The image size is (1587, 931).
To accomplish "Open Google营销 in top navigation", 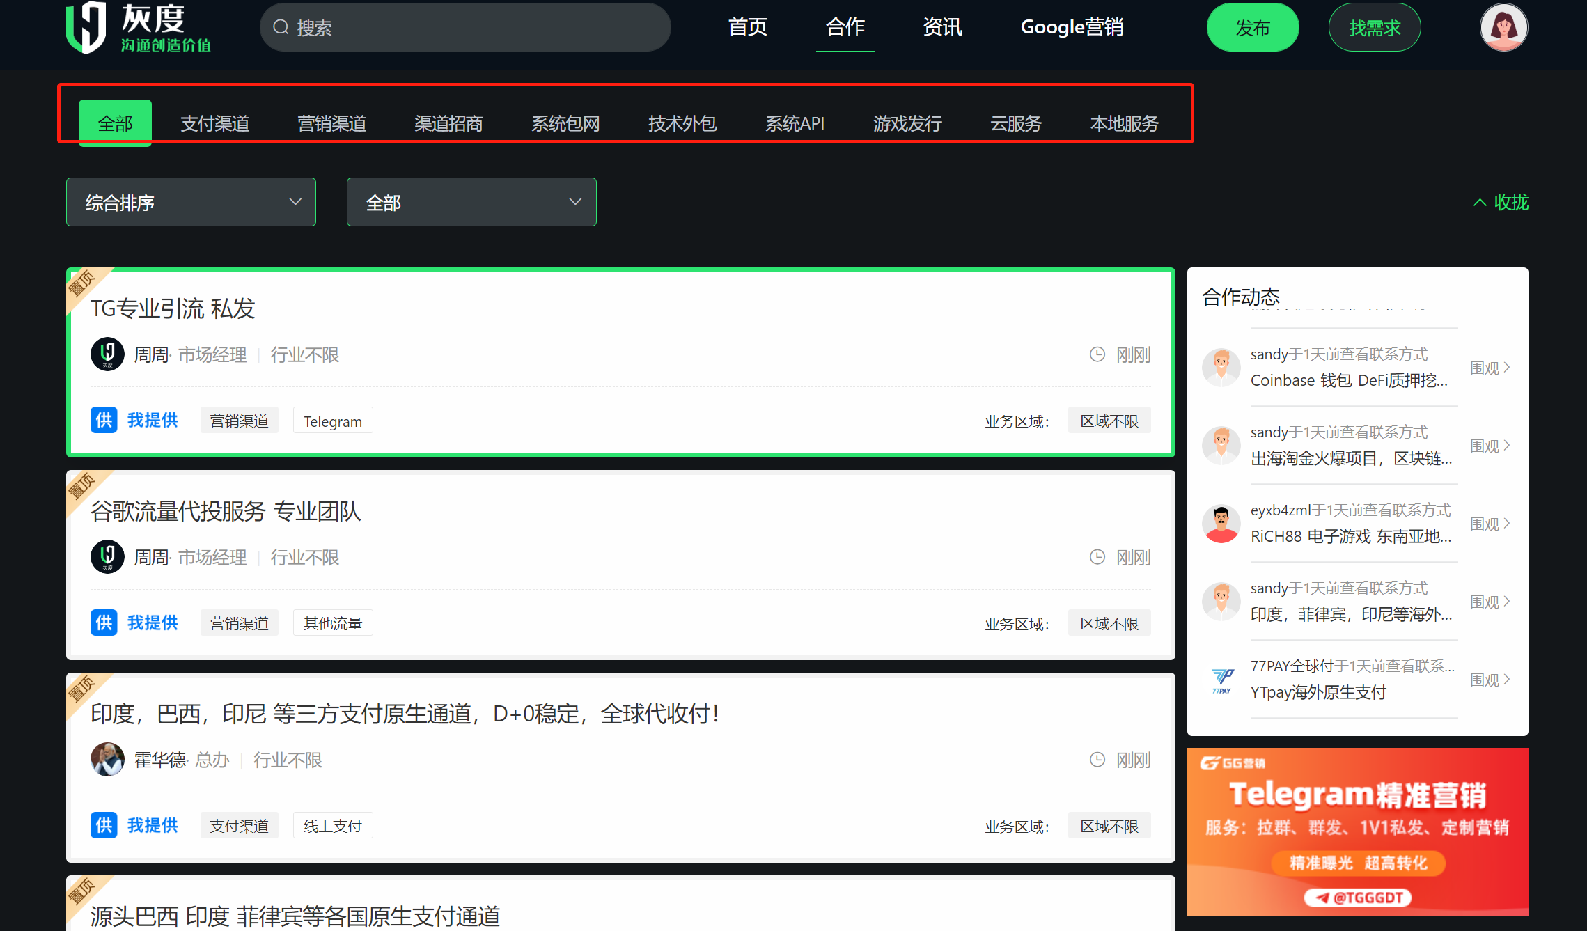I will (x=1072, y=27).
